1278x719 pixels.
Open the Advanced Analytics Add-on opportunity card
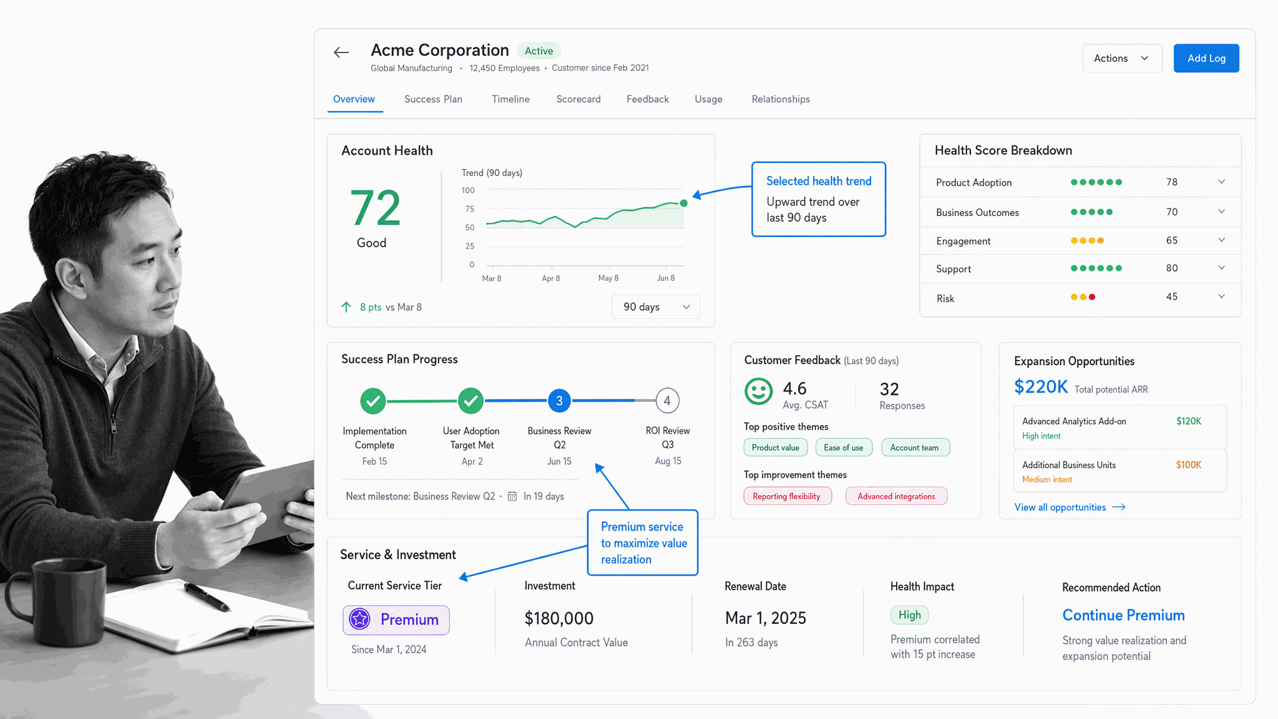[1120, 428]
